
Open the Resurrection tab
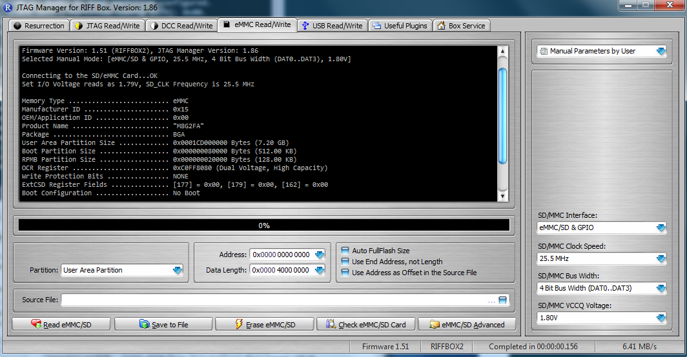pyautogui.click(x=39, y=26)
